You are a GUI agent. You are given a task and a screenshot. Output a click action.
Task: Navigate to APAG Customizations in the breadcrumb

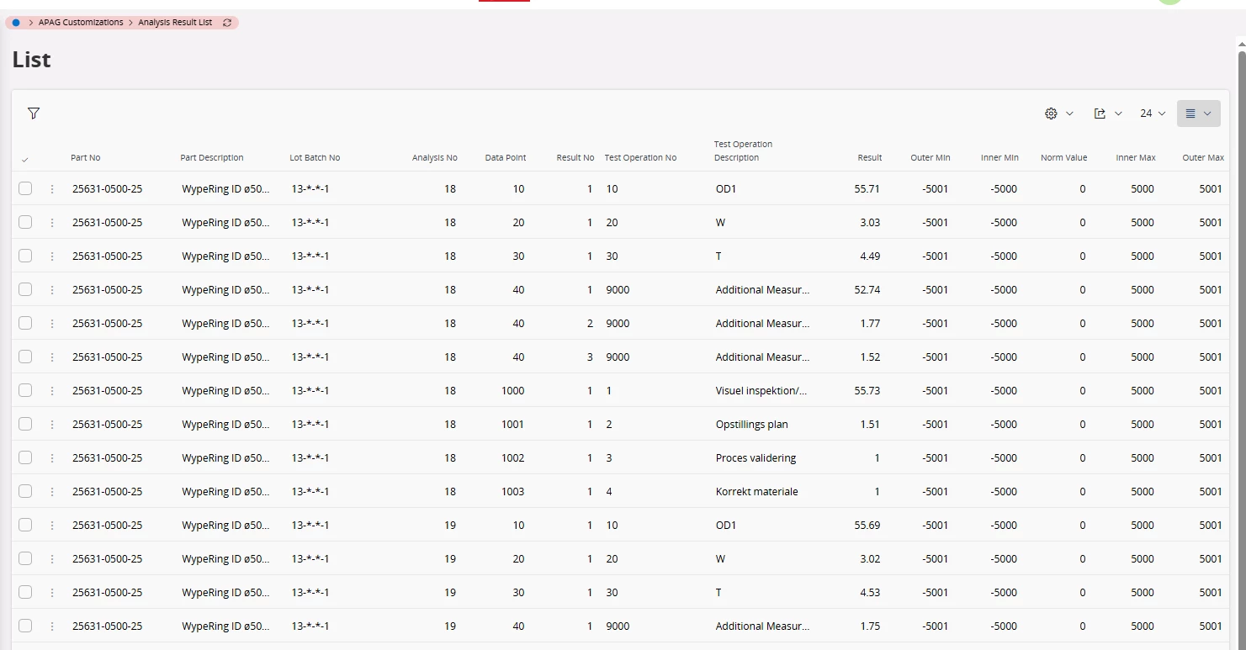tap(81, 23)
